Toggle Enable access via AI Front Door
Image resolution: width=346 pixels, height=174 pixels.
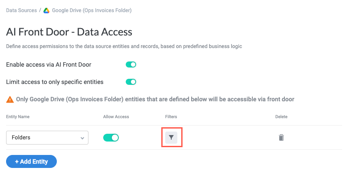point(131,64)
